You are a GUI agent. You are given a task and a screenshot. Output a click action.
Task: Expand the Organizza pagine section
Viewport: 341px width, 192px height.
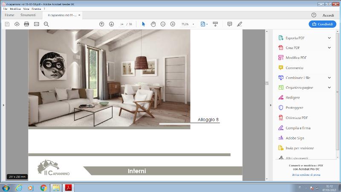click(329, 87)
